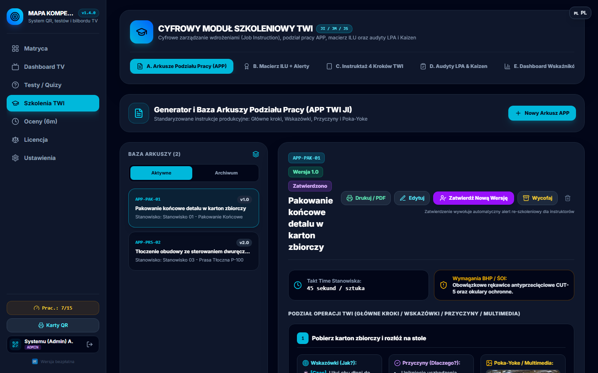Click the clock icon in Takt Time card
Image resolution: width=598 pixels, height=373 pixels.
(x=298, y=285)
